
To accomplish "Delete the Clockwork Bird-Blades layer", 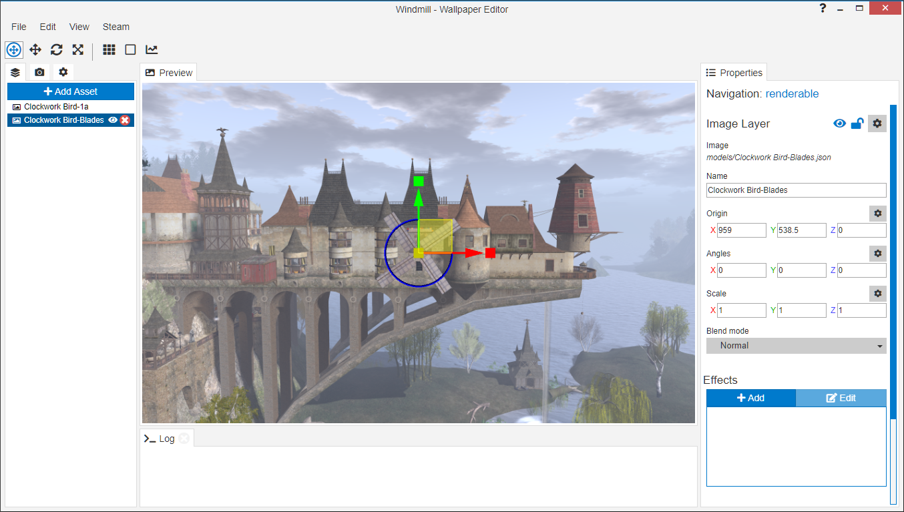I will pyautogui.click(x=125, y=120).
